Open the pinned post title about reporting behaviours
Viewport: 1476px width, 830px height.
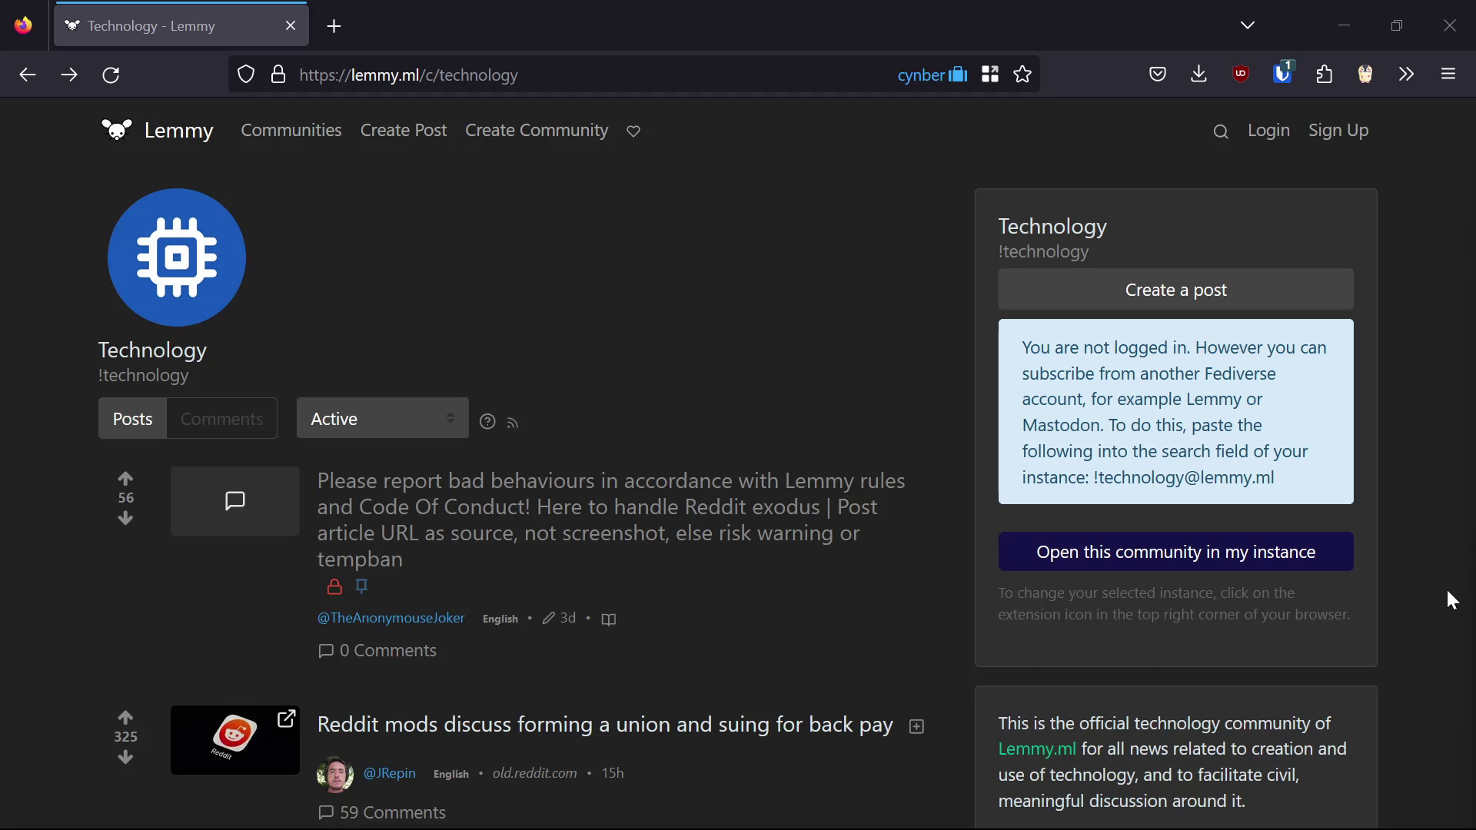tap(611, 520)
